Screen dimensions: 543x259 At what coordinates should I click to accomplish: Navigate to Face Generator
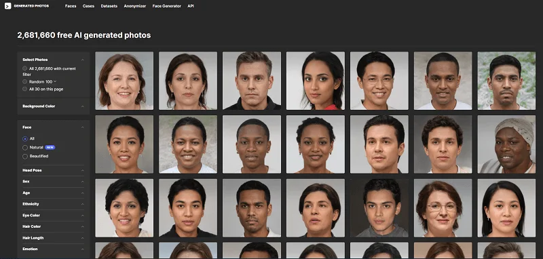click(166, 6)
